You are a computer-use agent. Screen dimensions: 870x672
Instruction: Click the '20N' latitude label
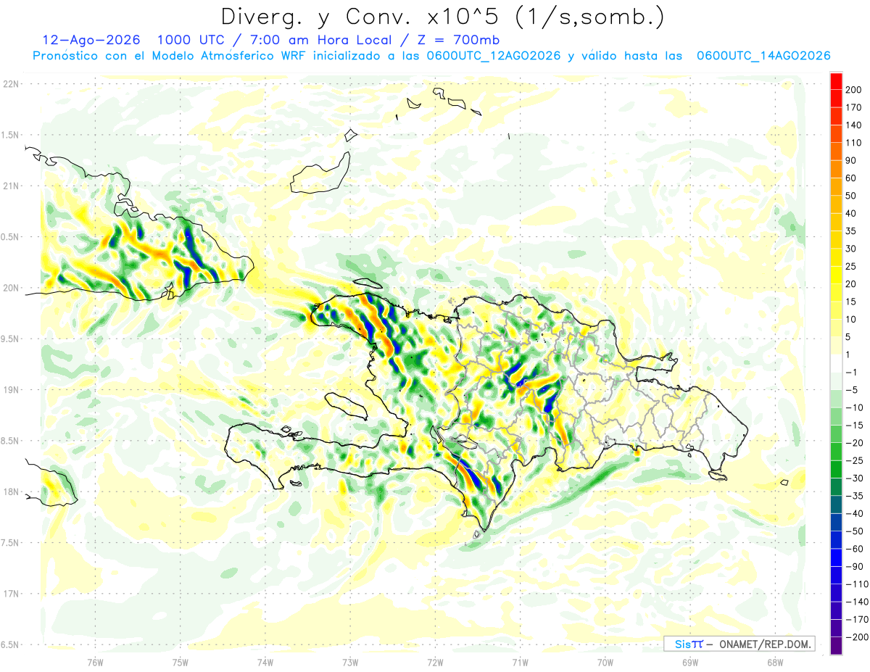[11, 288]
